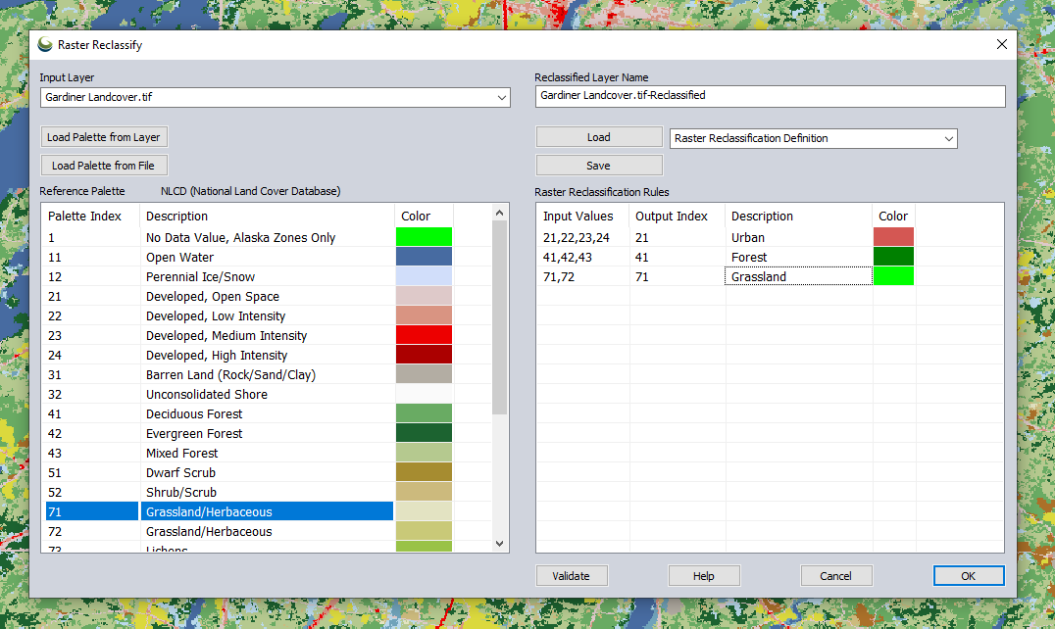This screenshot has height=629, width=1055.
Task: Select the 'Mixed Forest' row
Action: pos(249,453)
